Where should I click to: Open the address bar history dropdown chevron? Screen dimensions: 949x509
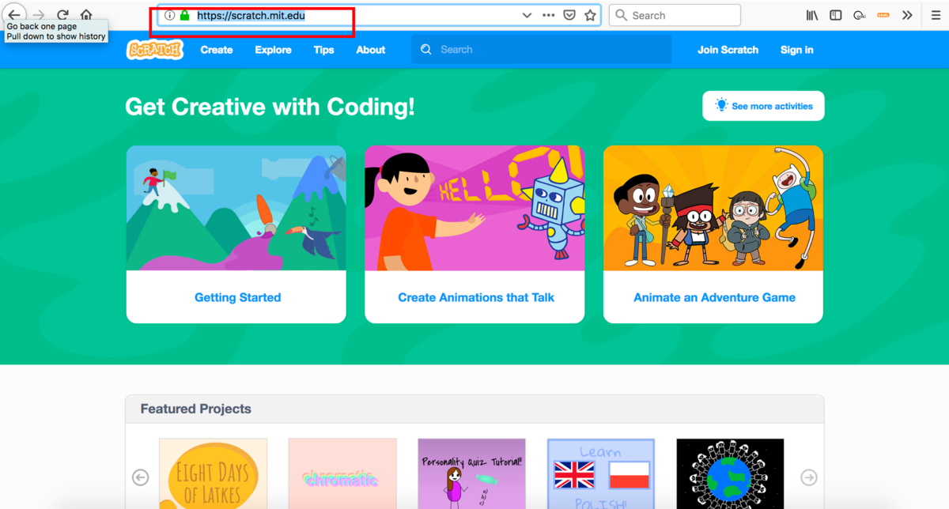coord(527,14)
